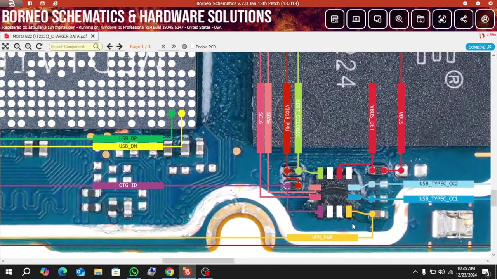Open the browser icon in title bar

55,3
